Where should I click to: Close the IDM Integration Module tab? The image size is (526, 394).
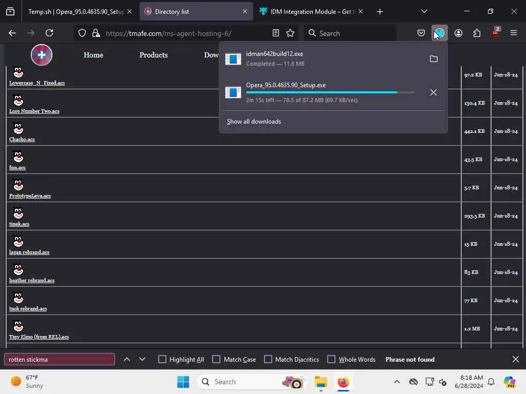coord(361,11)
